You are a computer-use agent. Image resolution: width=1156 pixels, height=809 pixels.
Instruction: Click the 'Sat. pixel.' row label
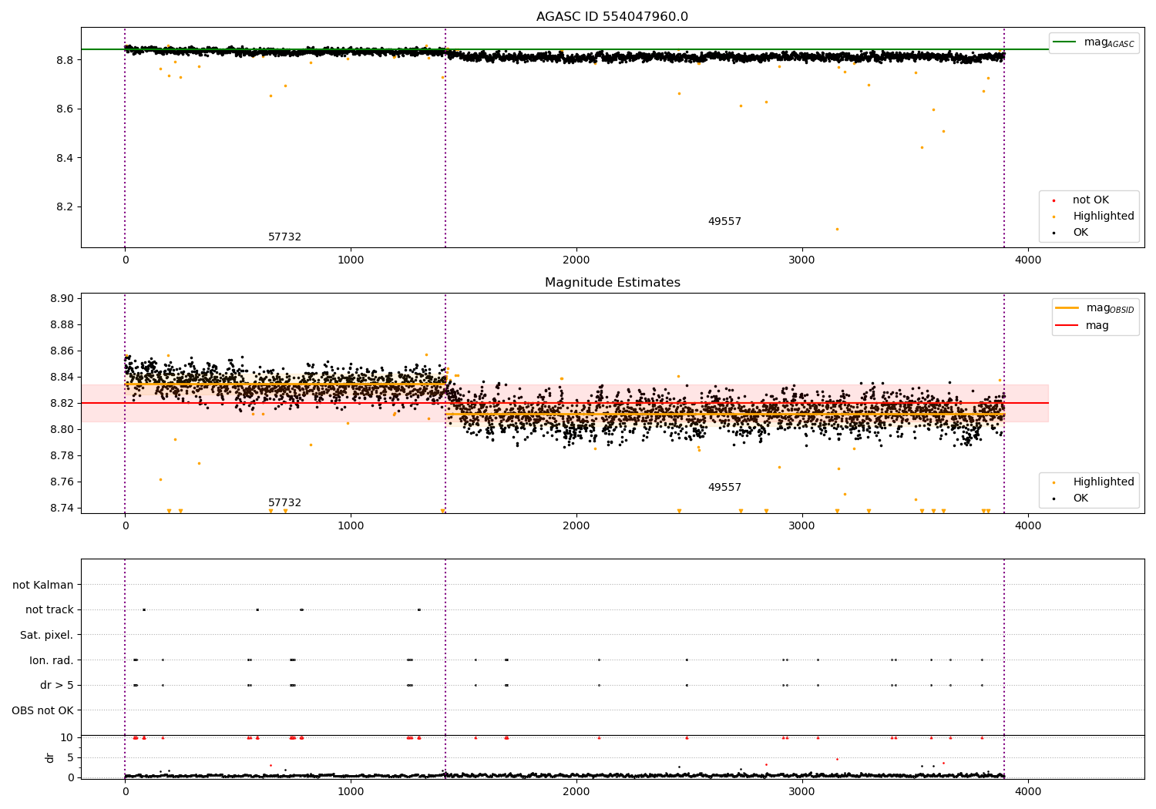[x=47, y=635]
